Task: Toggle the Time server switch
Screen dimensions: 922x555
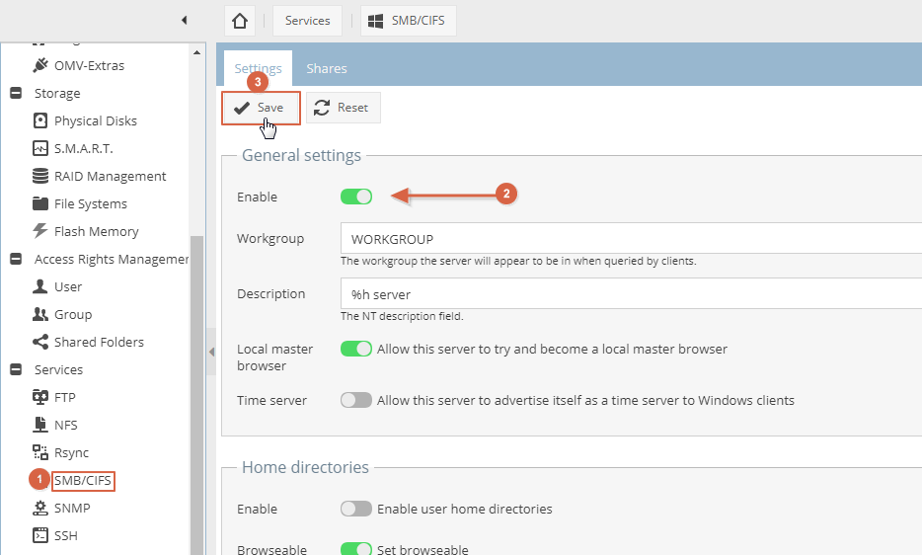Action: (x=356, y=400)
